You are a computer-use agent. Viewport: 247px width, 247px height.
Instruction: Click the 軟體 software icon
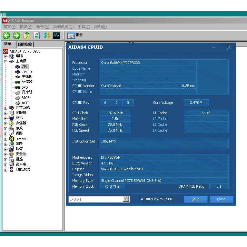pyautogui.click(x=11, y=149)
